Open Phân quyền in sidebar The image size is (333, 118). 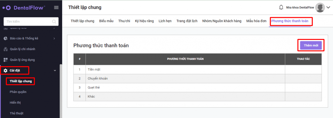point(18,92)
